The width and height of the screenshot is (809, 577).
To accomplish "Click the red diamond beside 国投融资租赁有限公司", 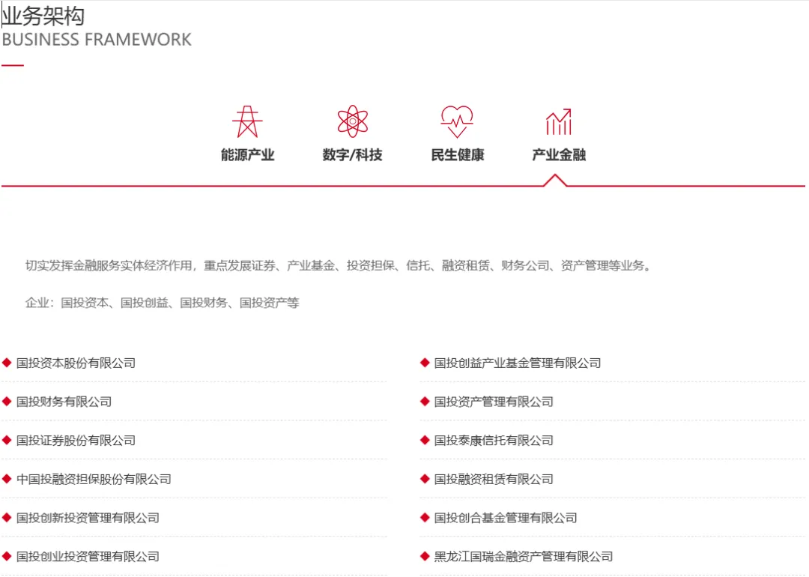I will (425, 479).
